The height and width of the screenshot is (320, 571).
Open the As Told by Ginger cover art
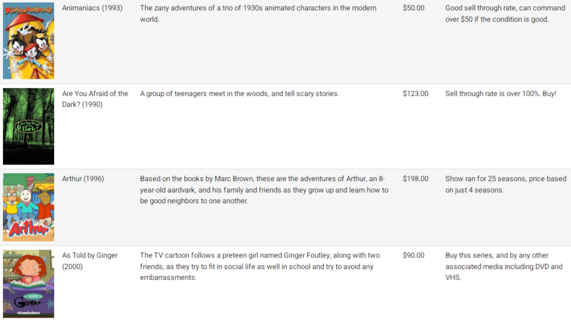(28, 284)
